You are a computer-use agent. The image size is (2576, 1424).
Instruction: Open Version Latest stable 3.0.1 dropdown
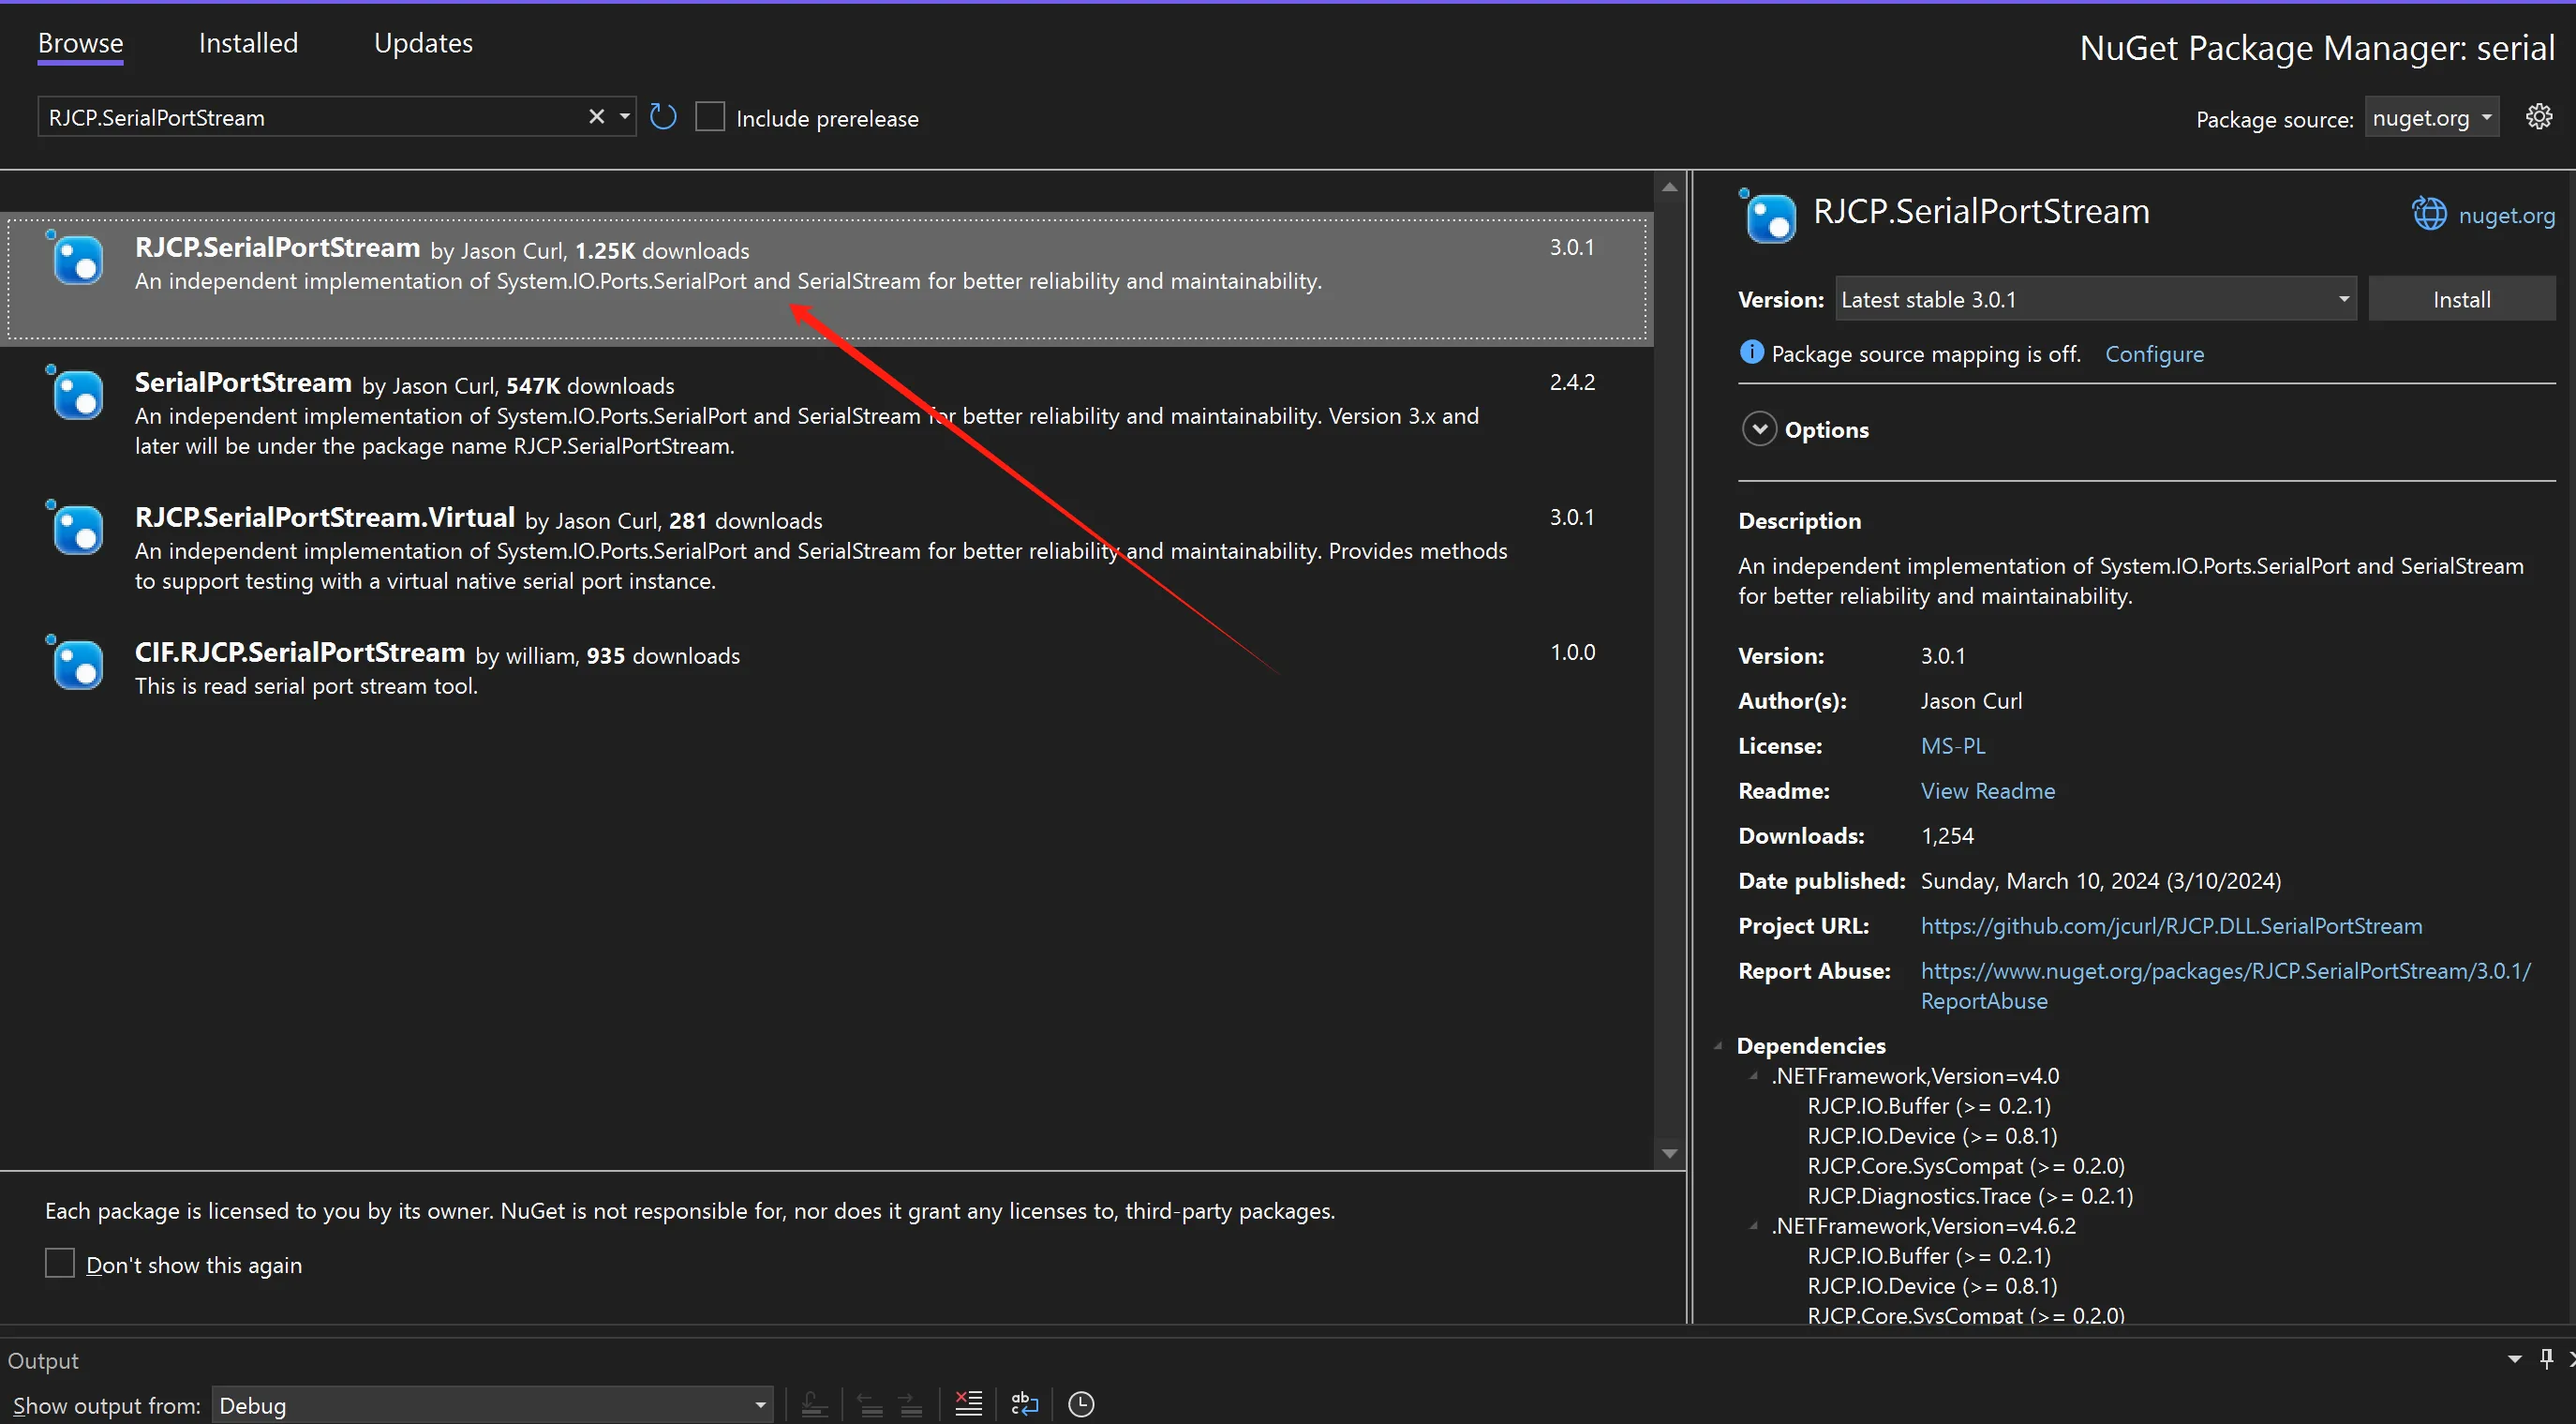coord(2095,299)
